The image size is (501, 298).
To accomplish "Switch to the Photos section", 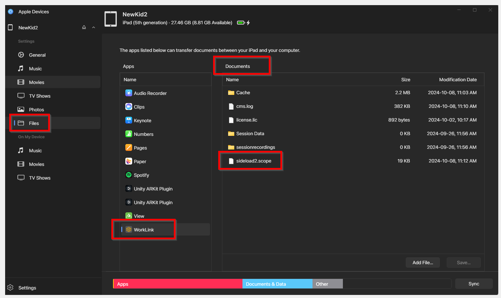I will (37, 109).
